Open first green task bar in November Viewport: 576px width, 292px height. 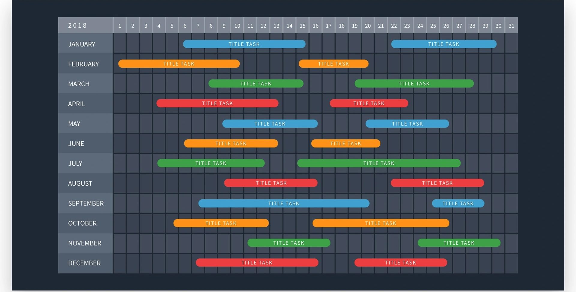[289, 243]
